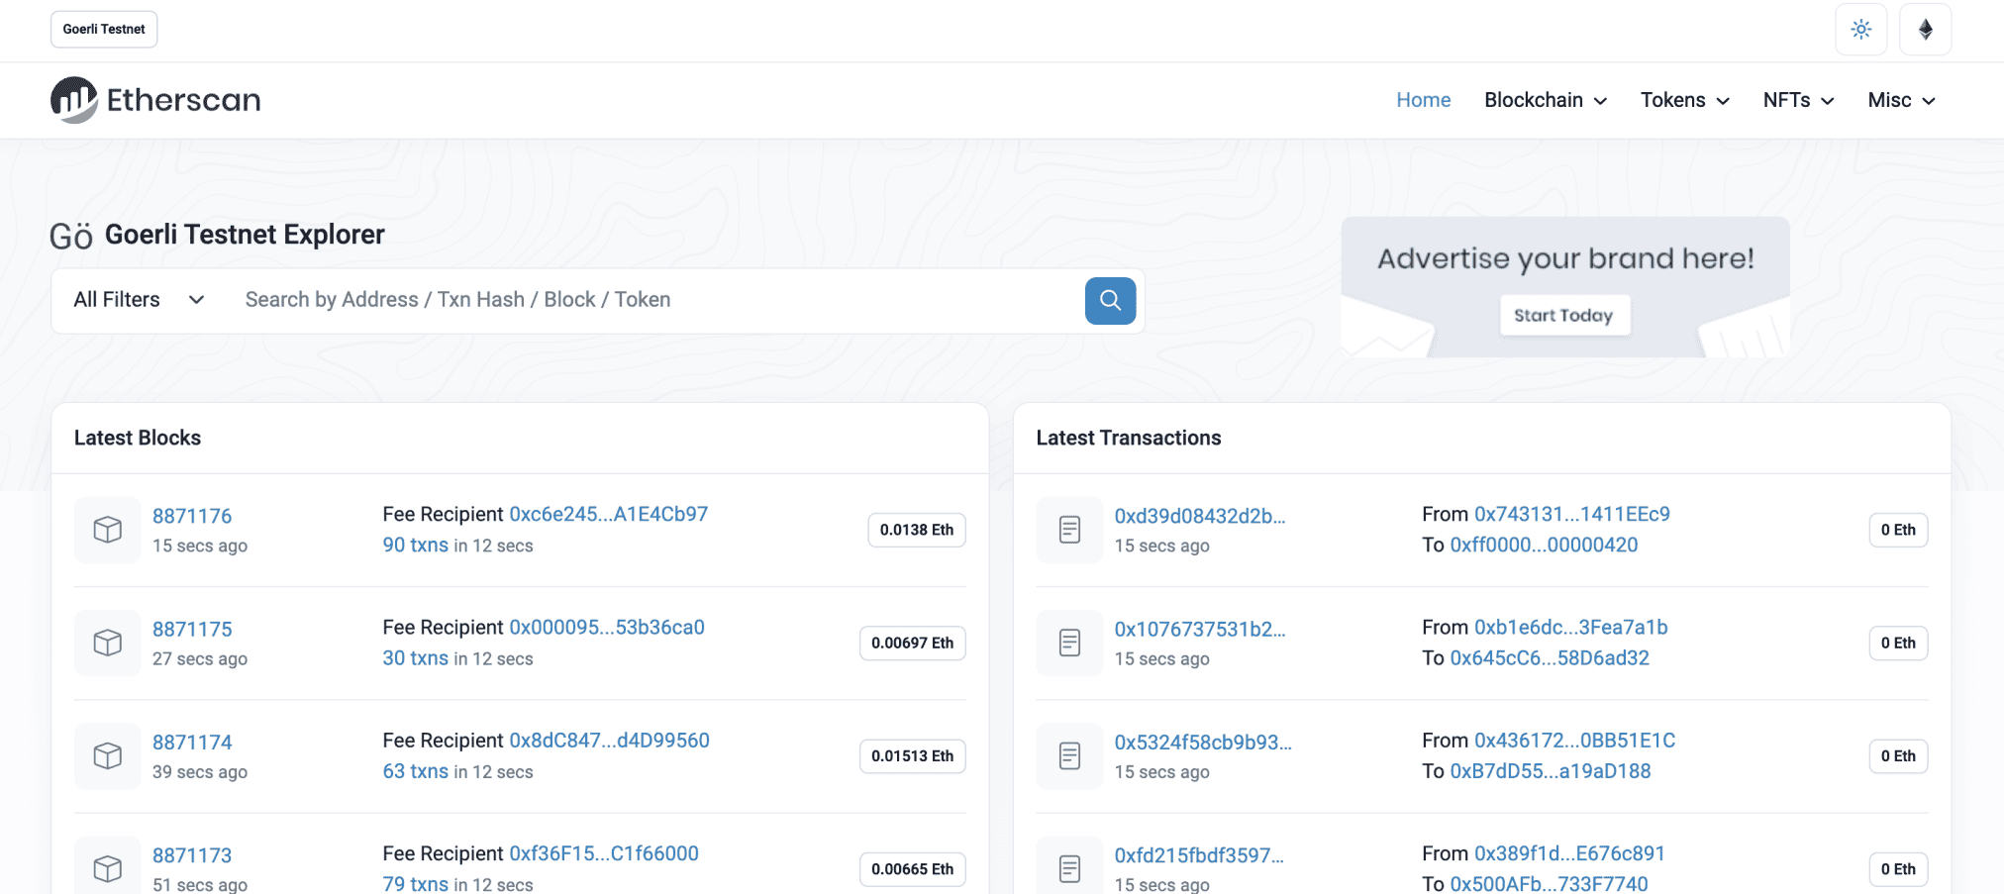This screenshot has height=894, width=2004.
Task: Click document icon for transaction 0x1076737531b2
Action: point(1069,644)
